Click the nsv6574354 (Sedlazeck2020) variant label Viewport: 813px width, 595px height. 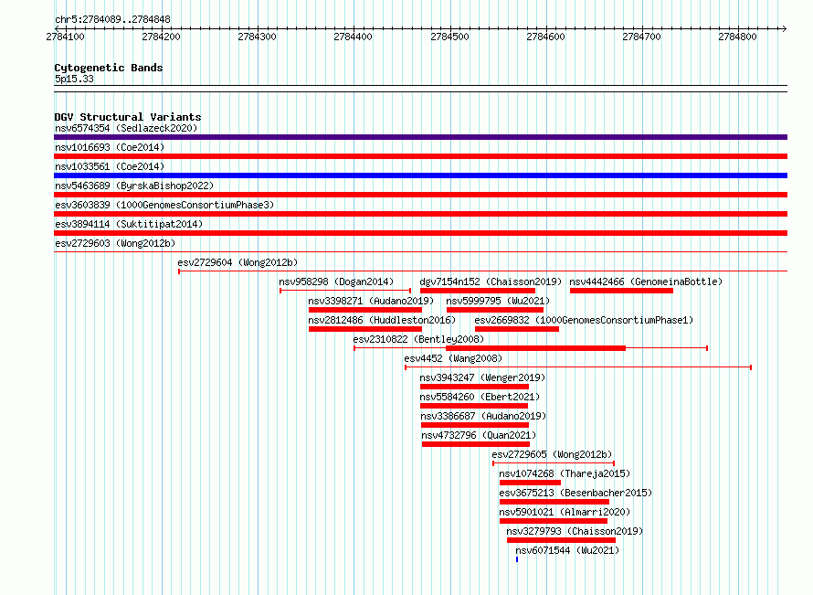click(126, 128)
